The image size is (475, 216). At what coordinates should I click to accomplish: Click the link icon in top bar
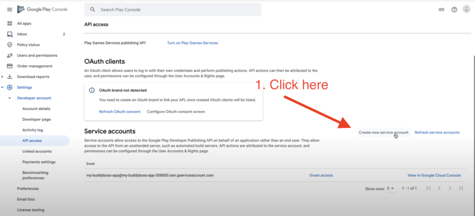[x=441, y=9]
